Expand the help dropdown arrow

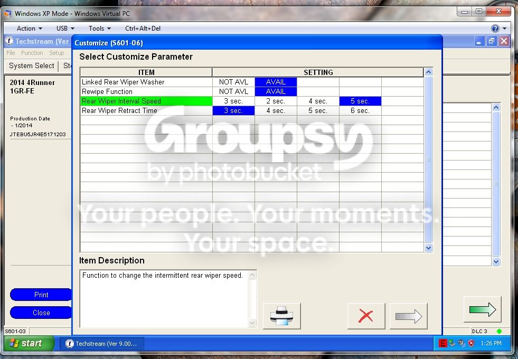[x=504, y=29]
